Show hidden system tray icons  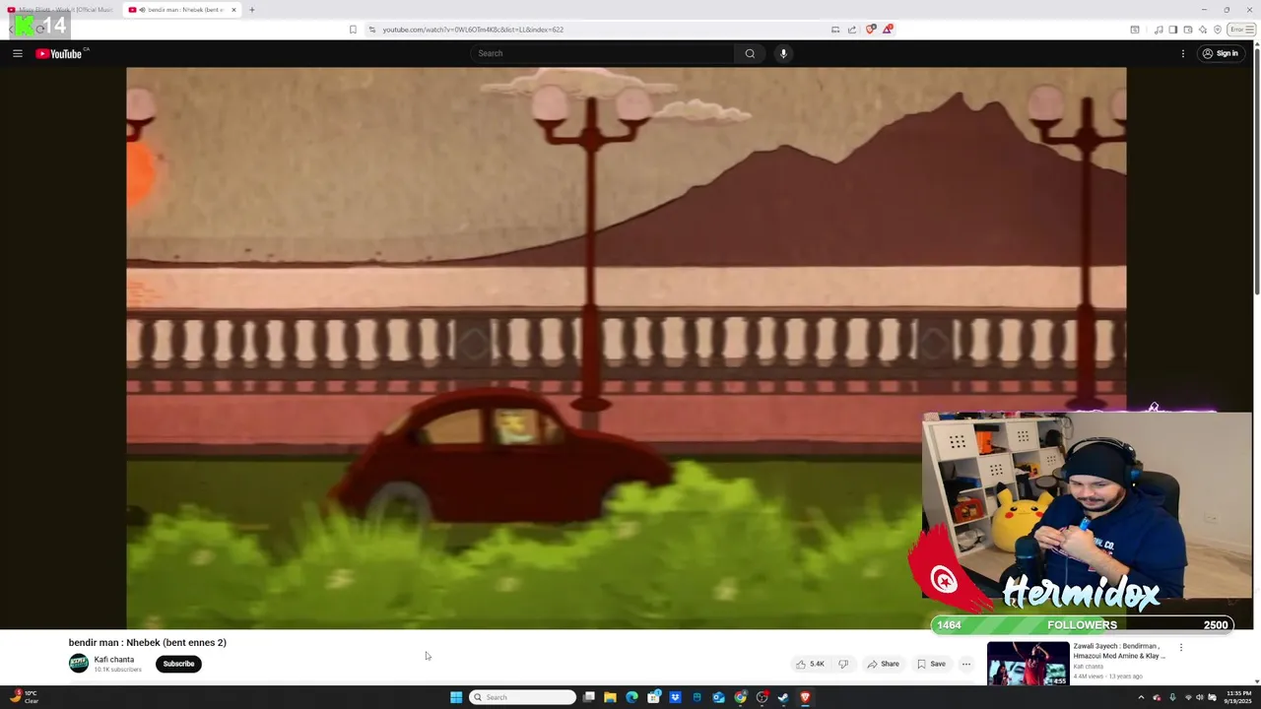coord(1141,697)
